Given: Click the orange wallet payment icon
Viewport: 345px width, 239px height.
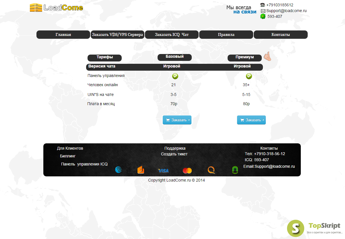Looking at the screenshot, I should 141,170.
